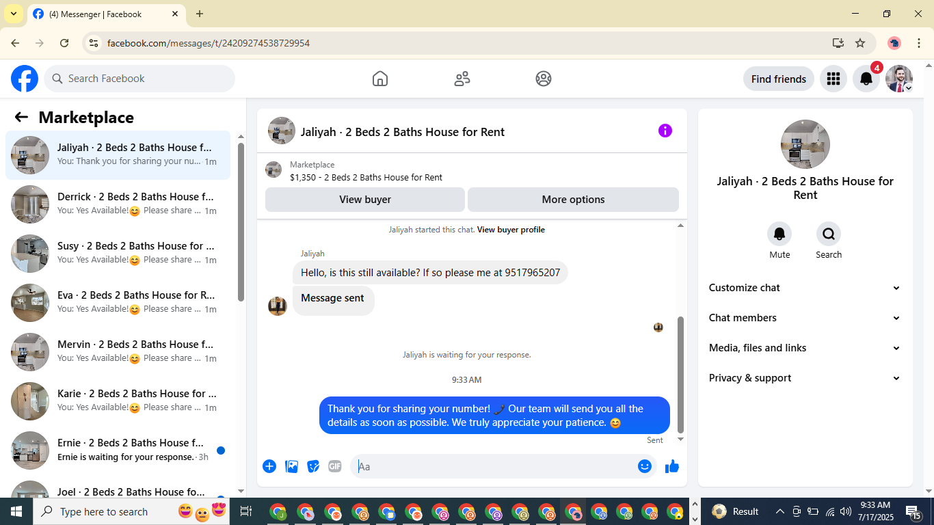Click the chat header title Jaliyah
The height and width of the screenshot is (525, 934).
click(403, 132)
